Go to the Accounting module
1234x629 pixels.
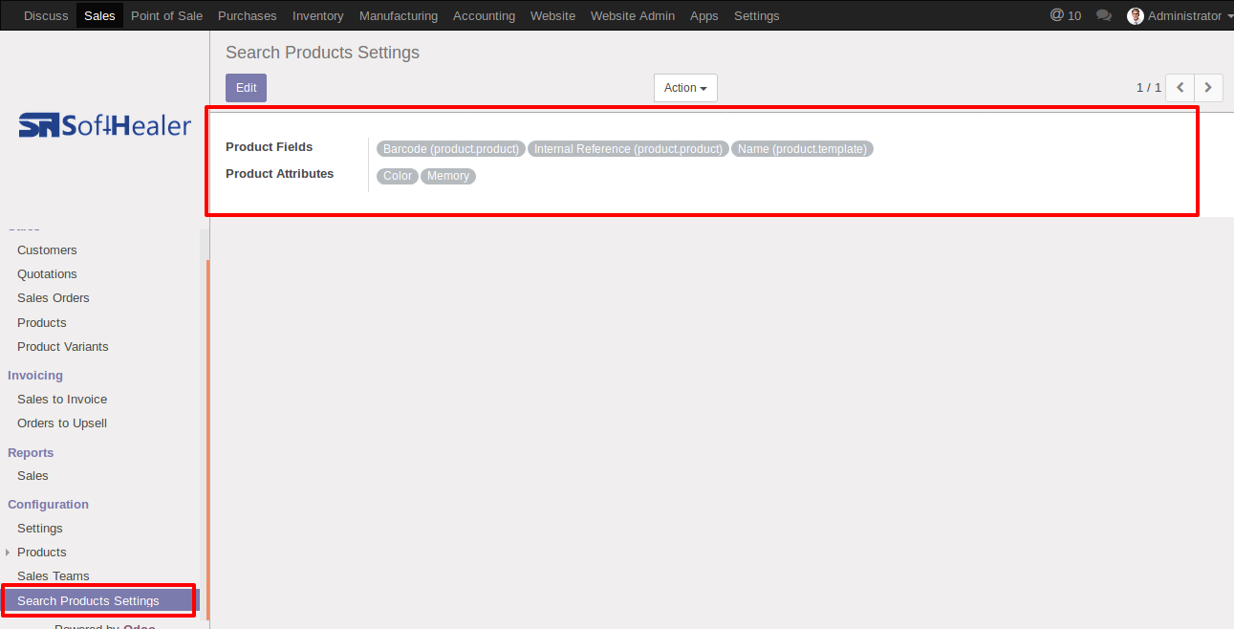coord(484,15)
